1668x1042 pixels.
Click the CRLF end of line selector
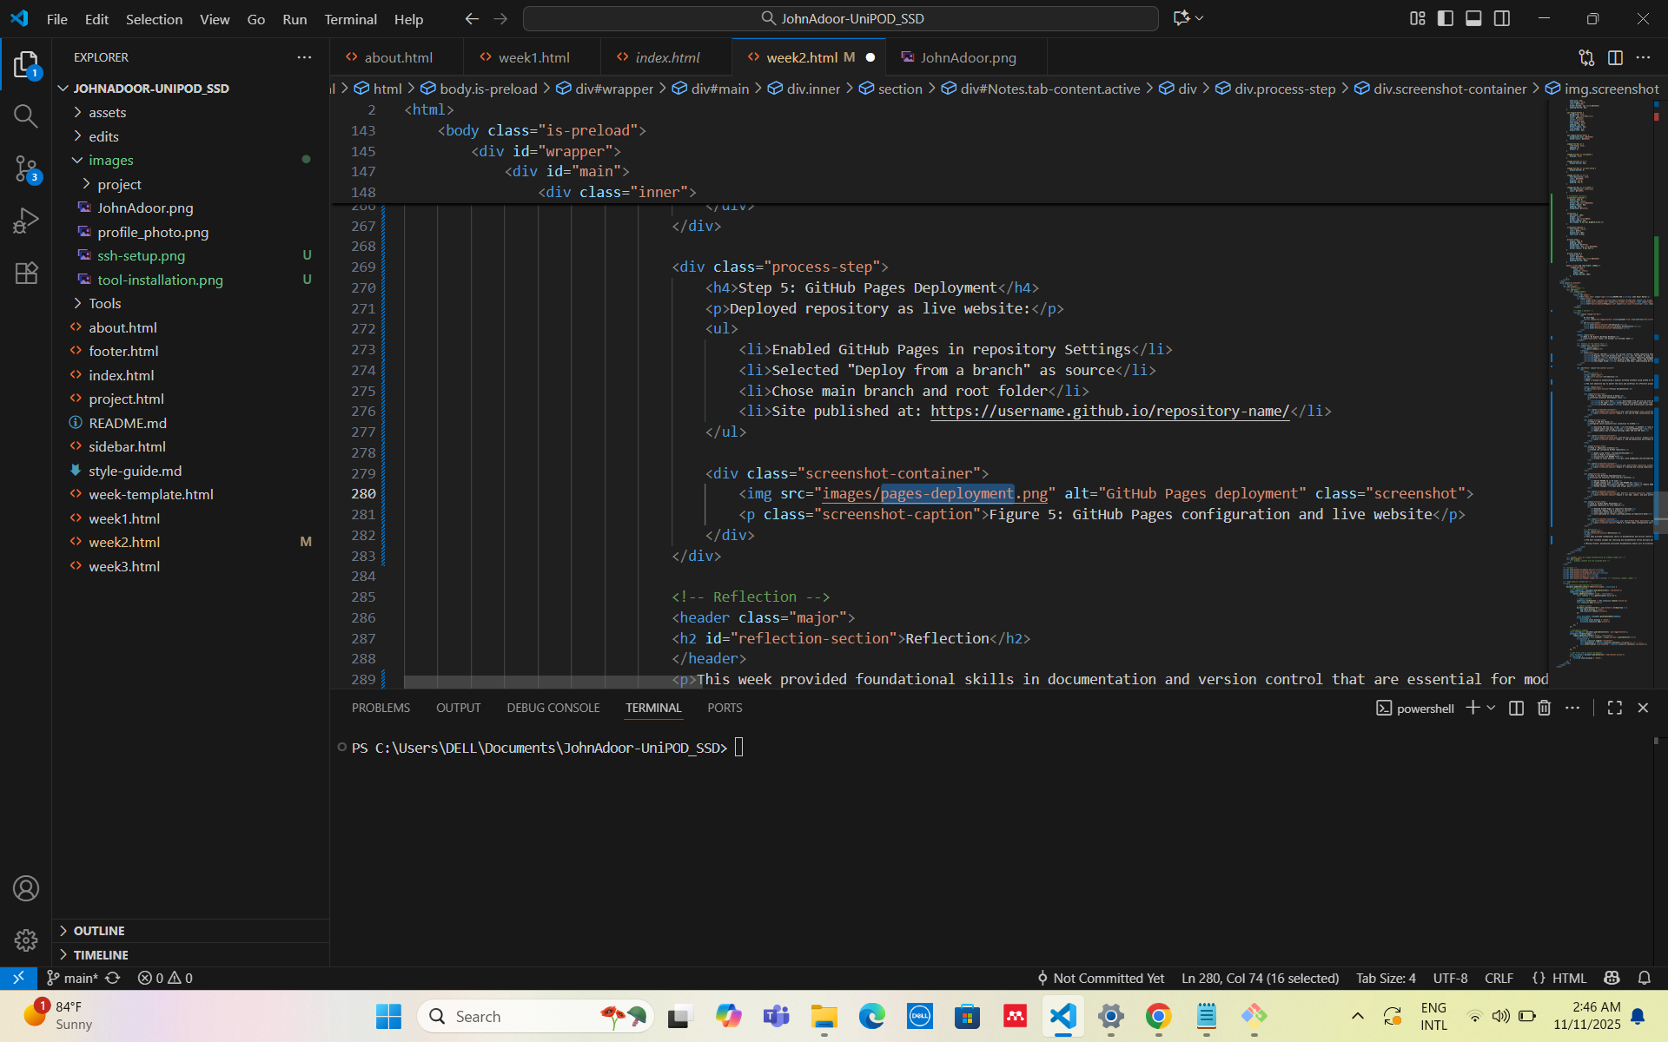click(x=1499, y=978)
